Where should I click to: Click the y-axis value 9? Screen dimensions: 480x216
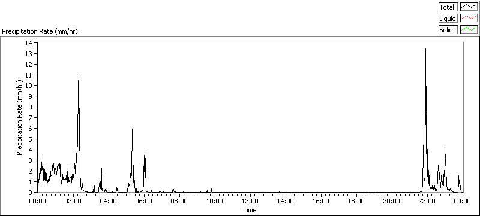click(x=31, y=96)
